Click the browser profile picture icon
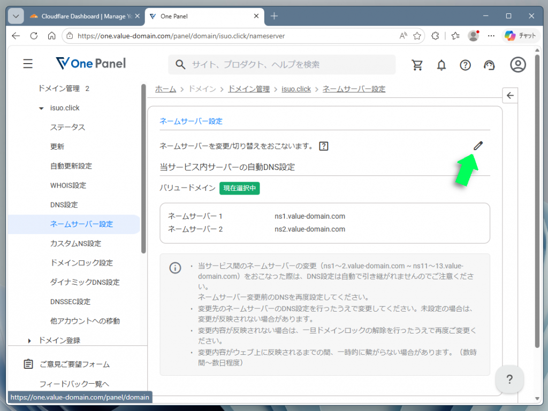 [x=473, y=36]
